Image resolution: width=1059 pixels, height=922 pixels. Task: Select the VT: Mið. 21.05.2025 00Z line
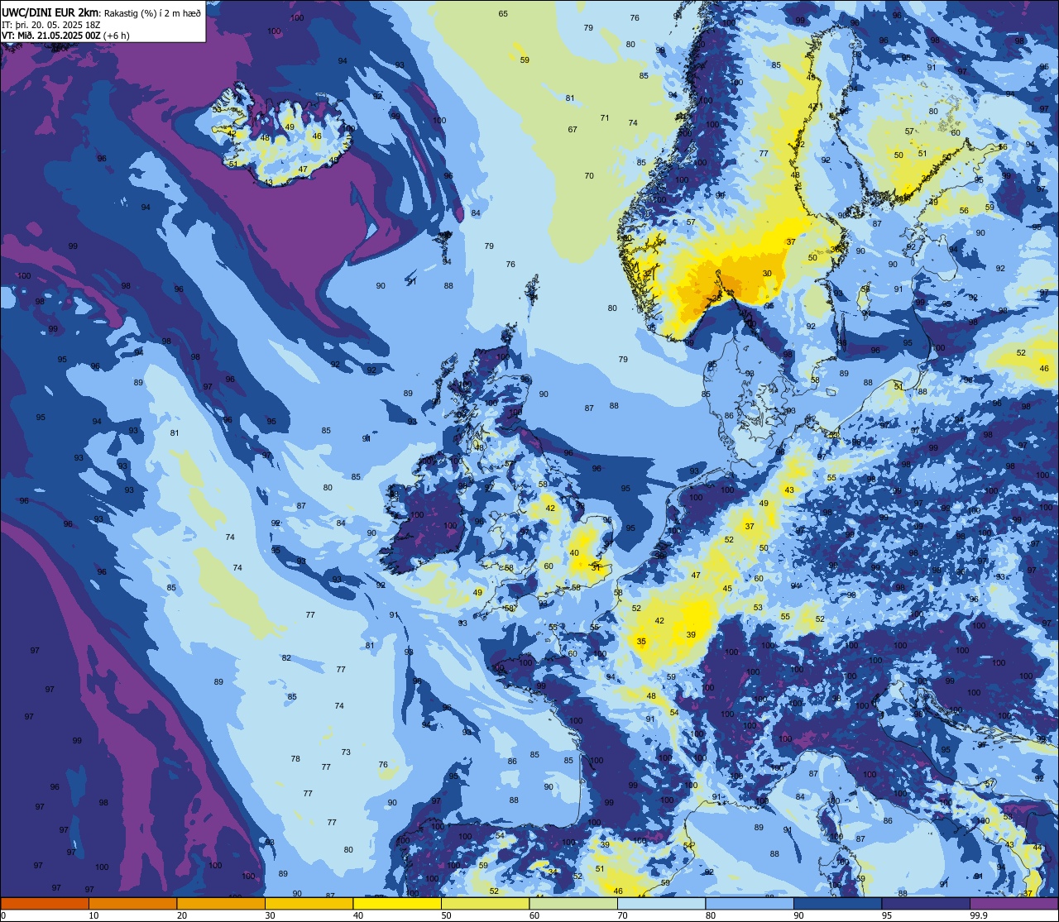point(65,36)
